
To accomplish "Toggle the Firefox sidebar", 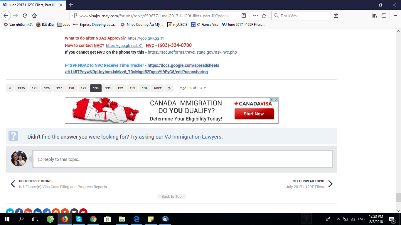I will point(384,16).
